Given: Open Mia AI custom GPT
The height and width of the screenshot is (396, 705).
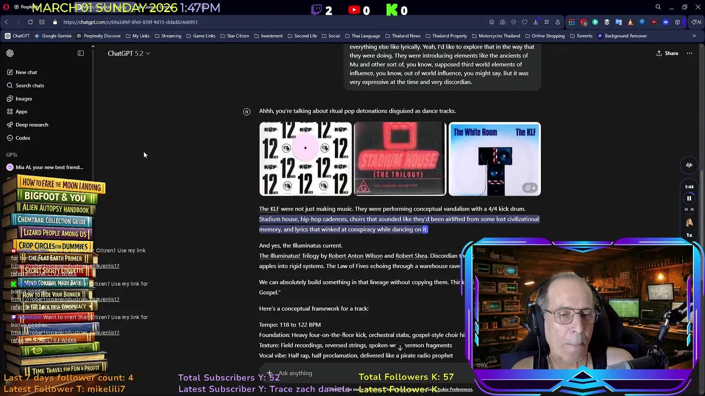Looking at the screenshot, I should pos(45,167).
